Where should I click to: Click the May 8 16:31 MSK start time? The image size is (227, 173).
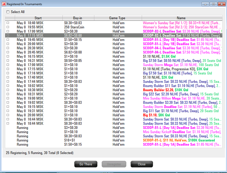pos(30,61)
